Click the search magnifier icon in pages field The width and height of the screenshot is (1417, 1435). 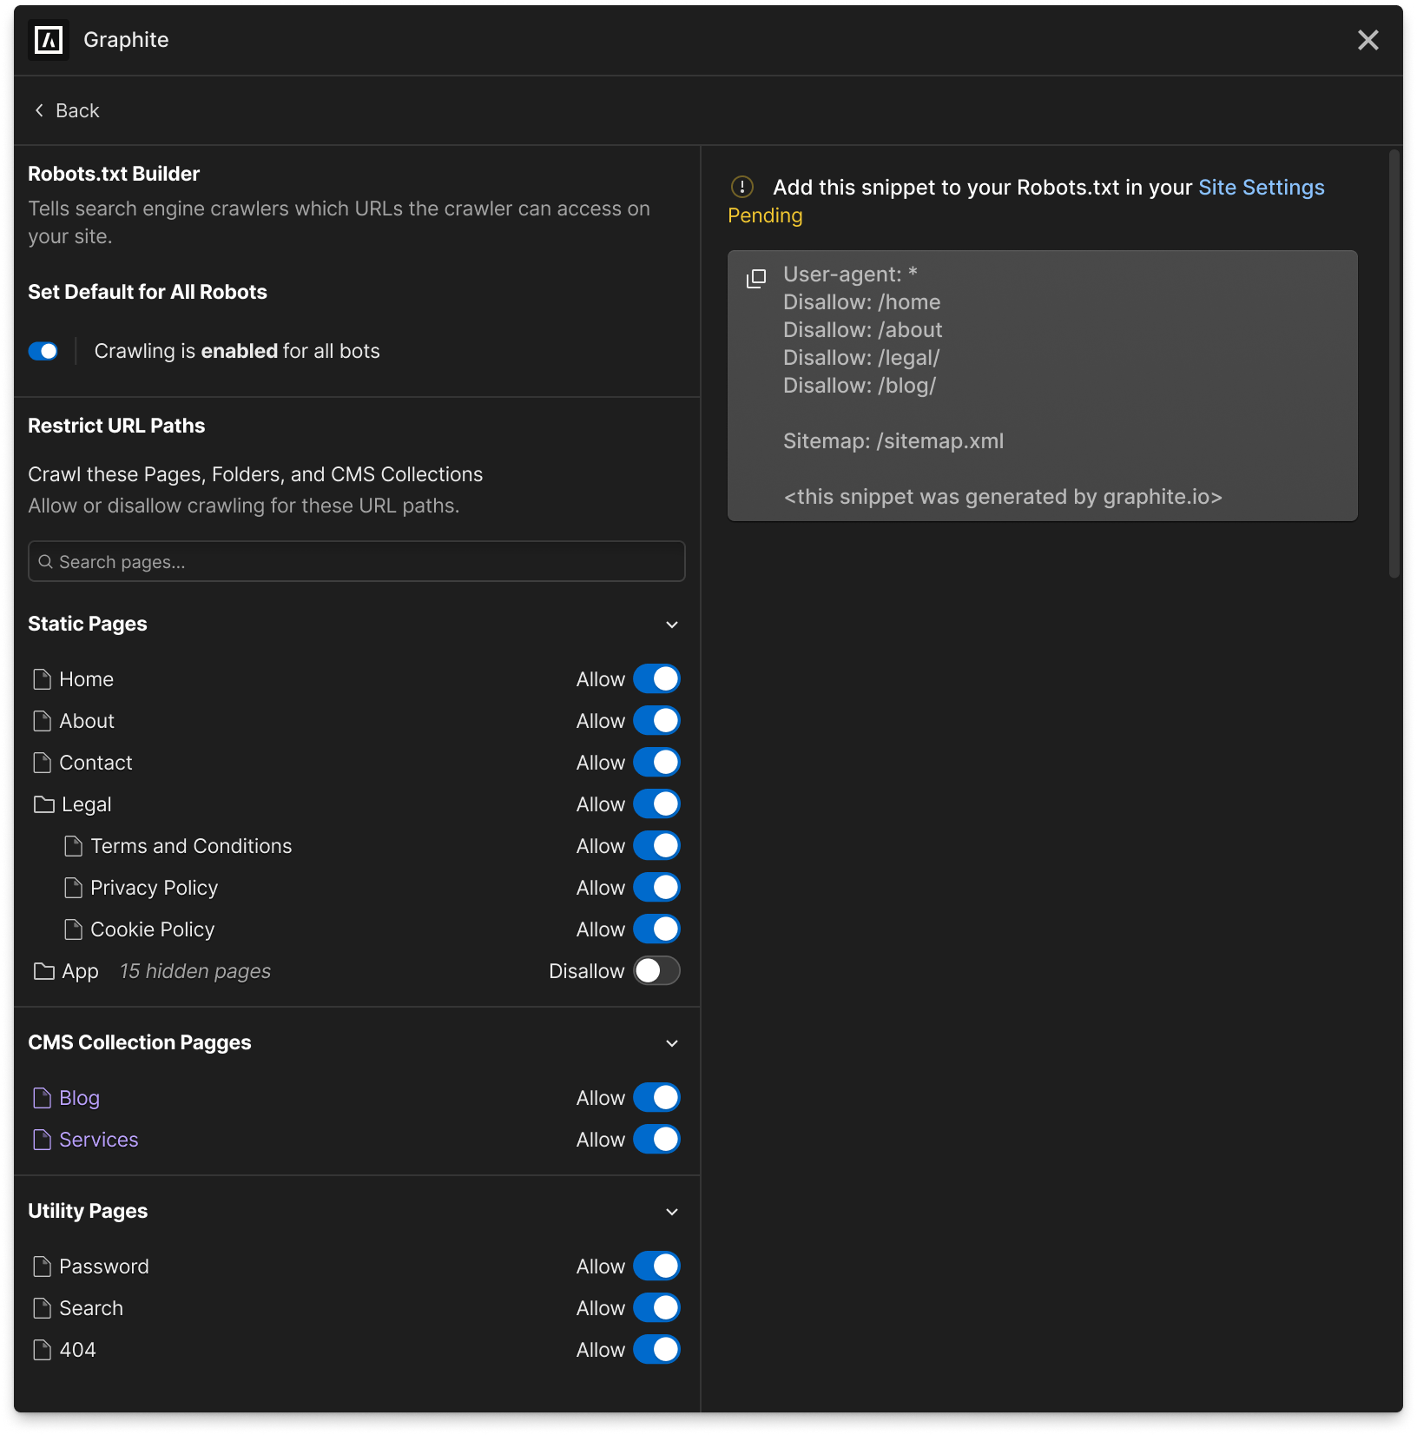(46, 562)
